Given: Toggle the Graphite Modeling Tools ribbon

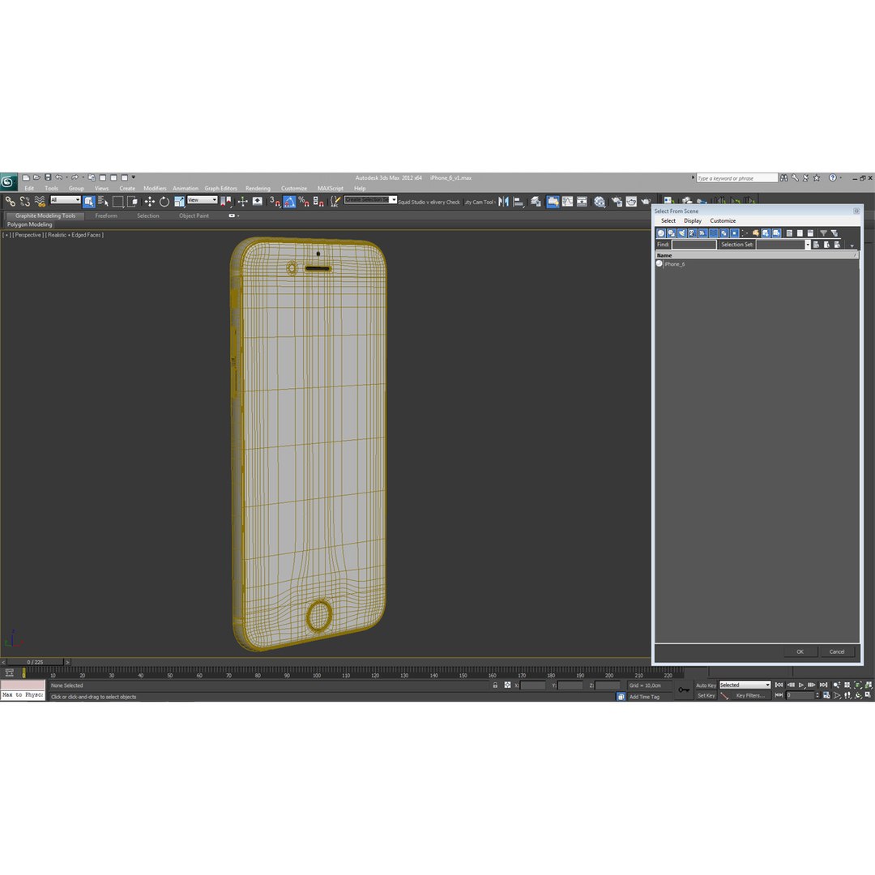Looking at the screenshot, I should 553,202.
